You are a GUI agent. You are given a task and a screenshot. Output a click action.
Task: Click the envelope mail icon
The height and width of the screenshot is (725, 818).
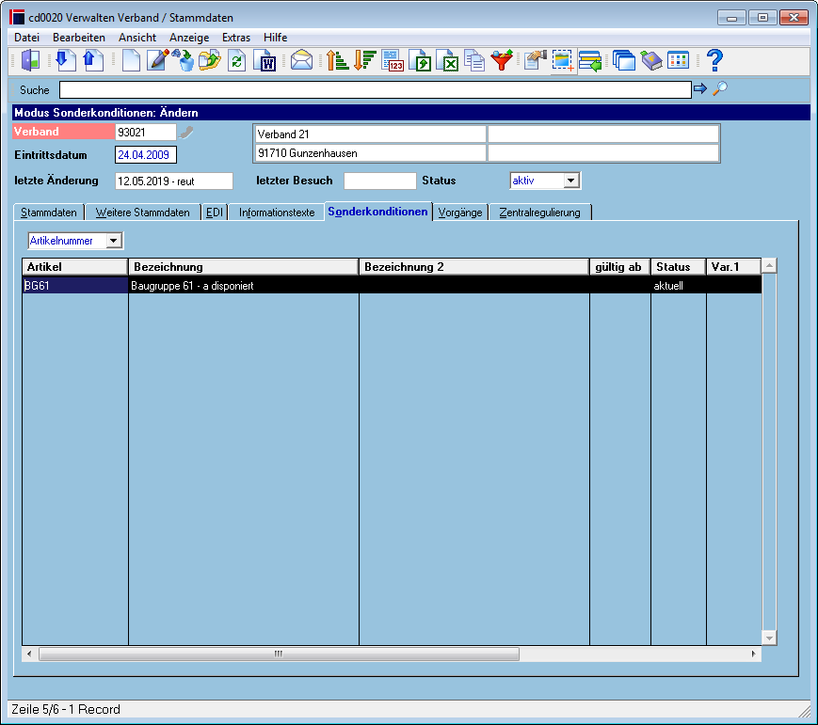point(301,60)
